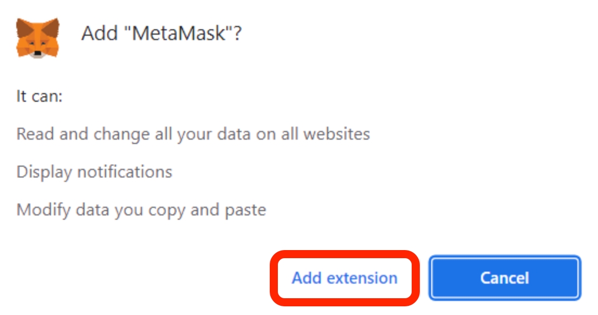
Task: Click the Display notifications permission text
Action: (x=94, y=172)
